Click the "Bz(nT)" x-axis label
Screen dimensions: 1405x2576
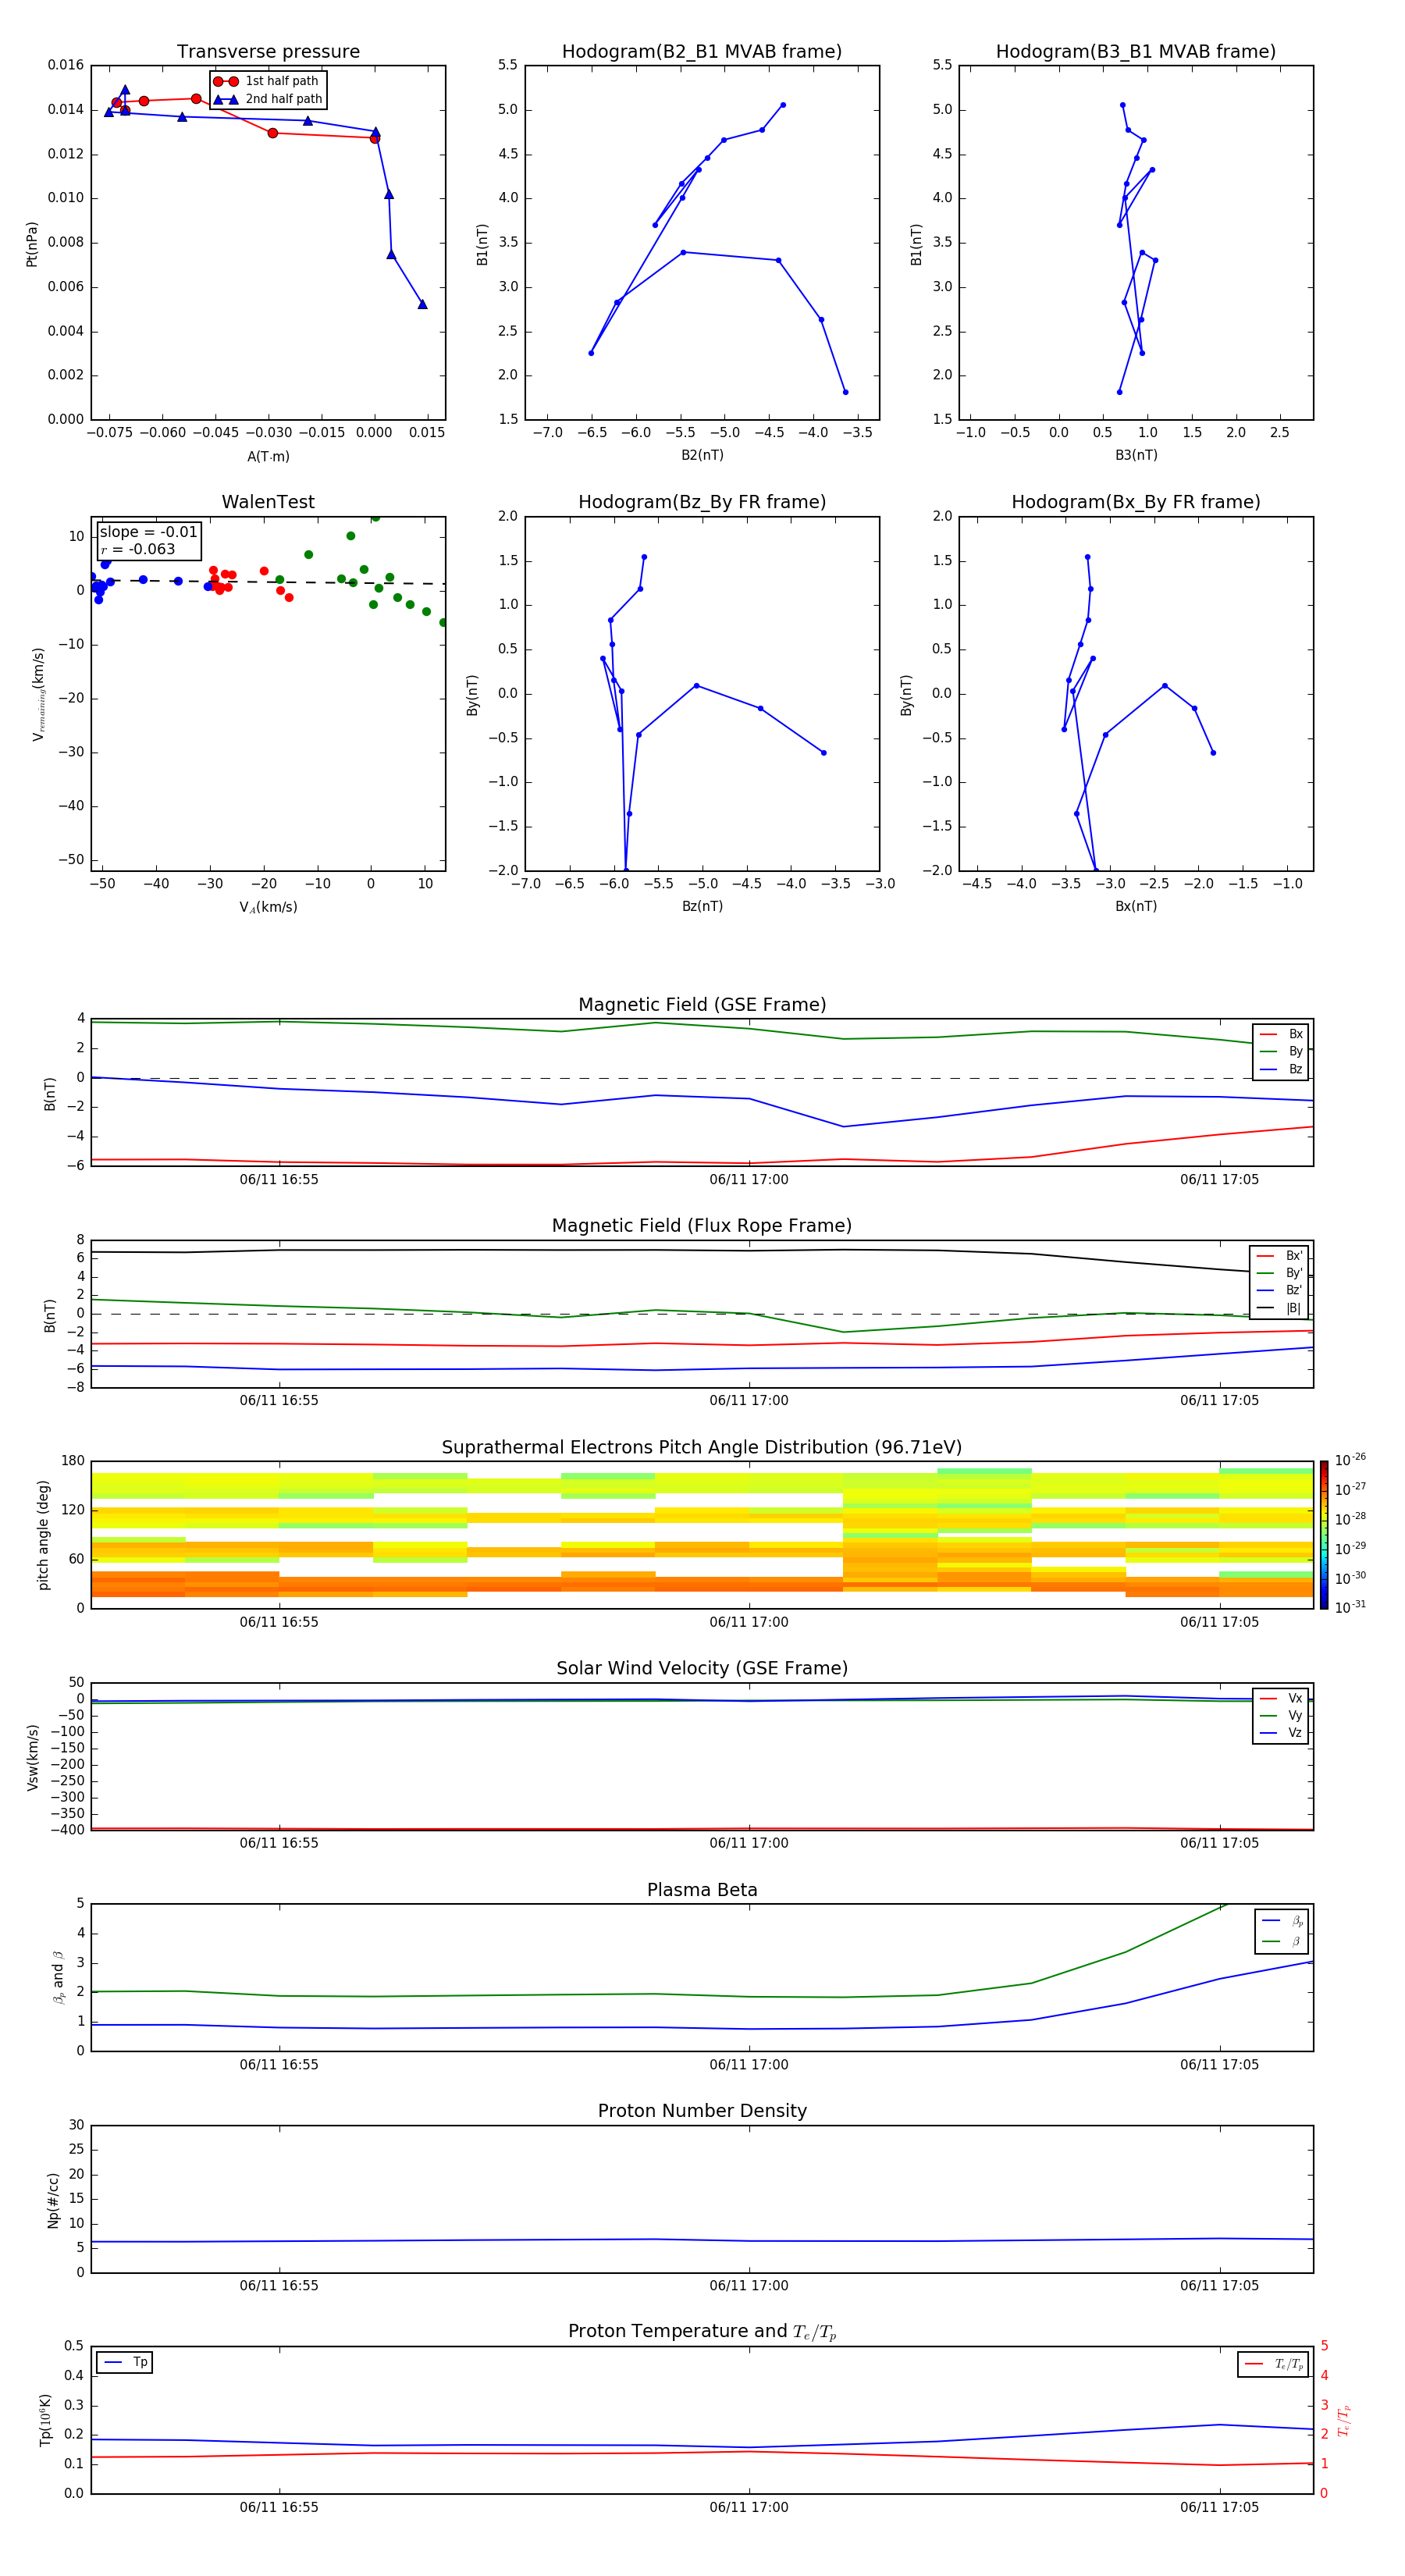click(702, 906)
